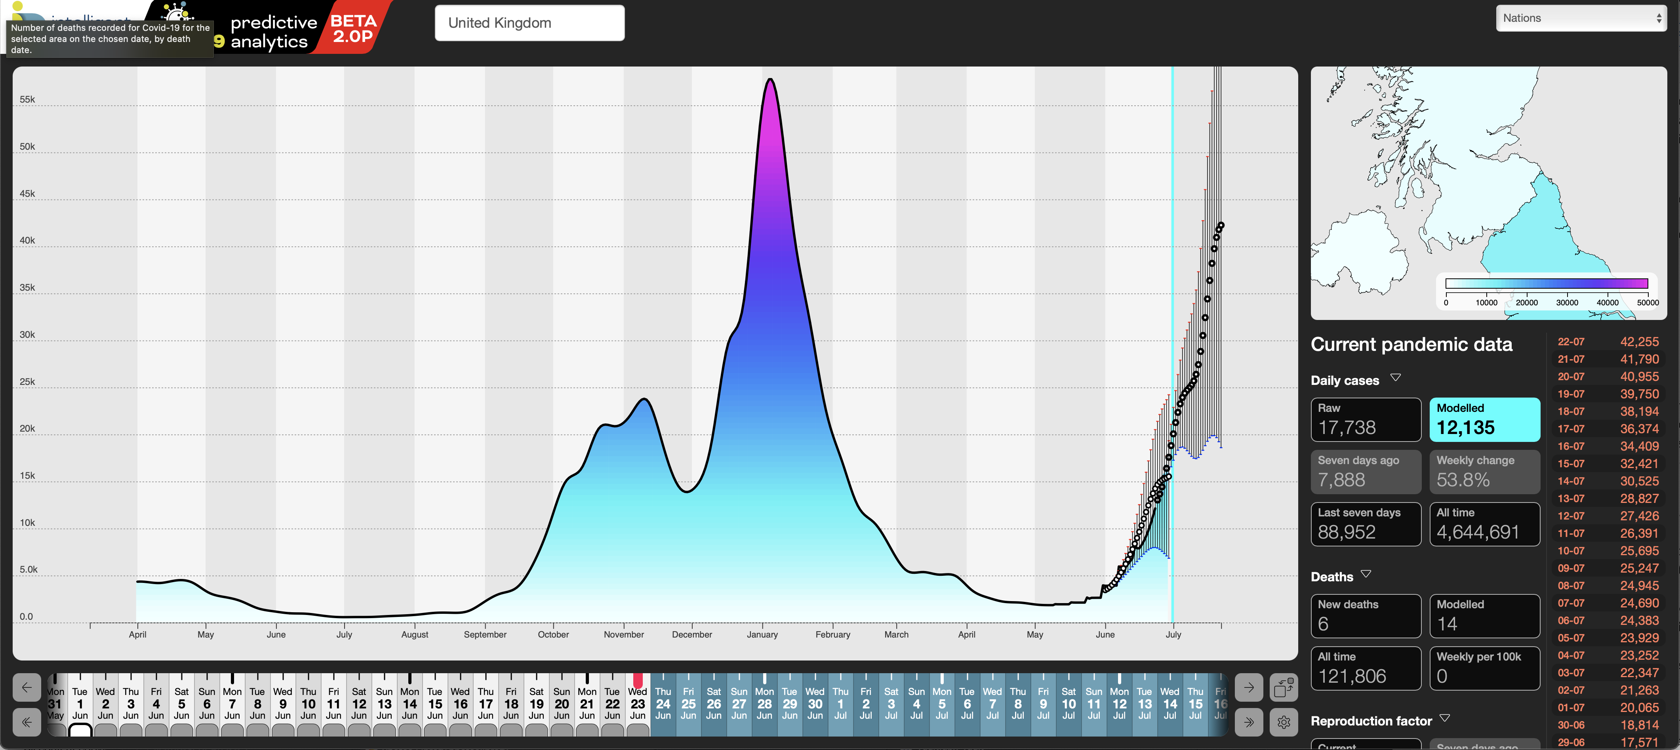
Task: Click the double left arrow jump-back button
Action: point(27,722)
